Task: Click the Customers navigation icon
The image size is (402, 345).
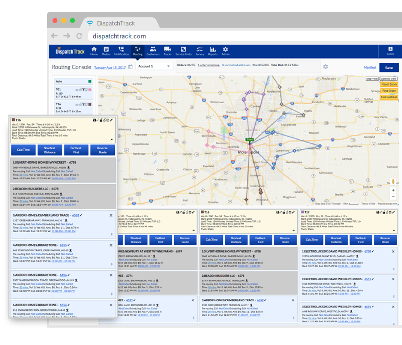Action: [x=153, y=50]
